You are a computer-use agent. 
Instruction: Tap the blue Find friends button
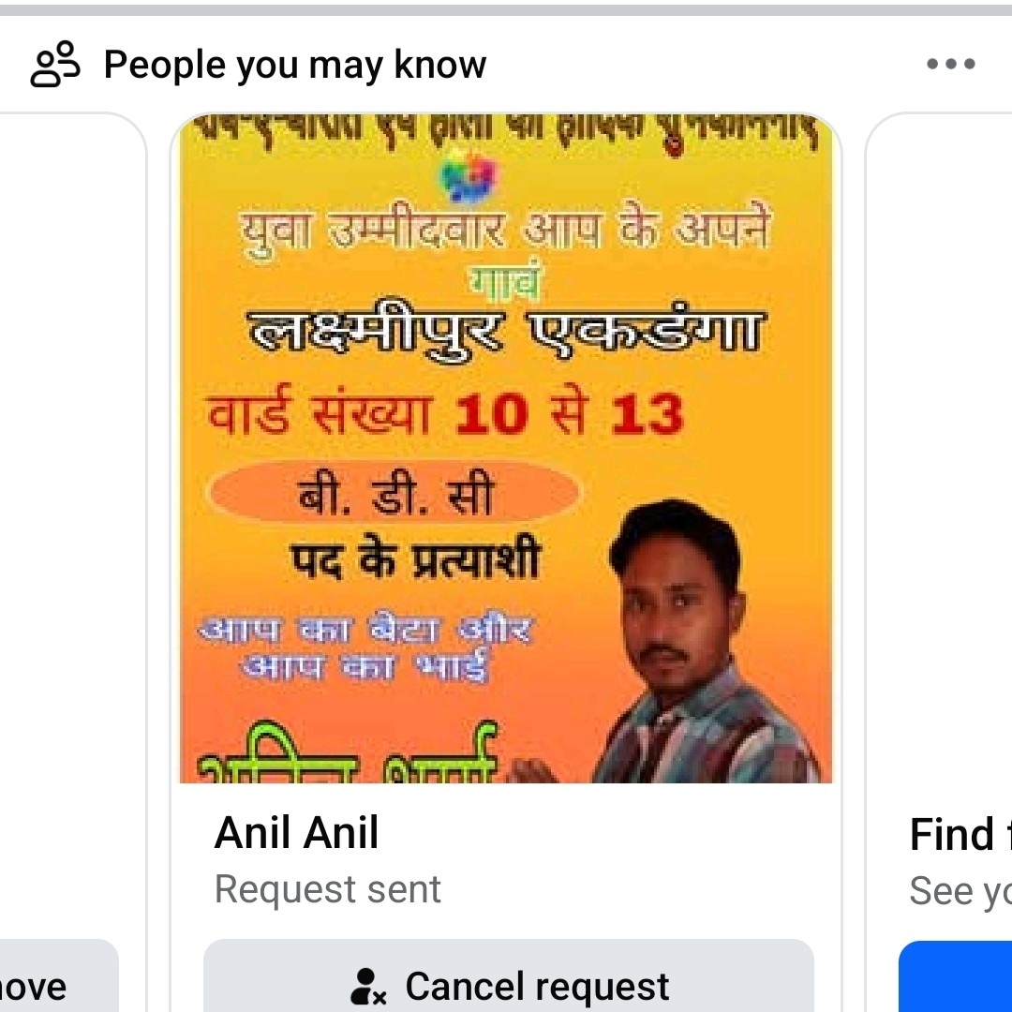point(955,976)
